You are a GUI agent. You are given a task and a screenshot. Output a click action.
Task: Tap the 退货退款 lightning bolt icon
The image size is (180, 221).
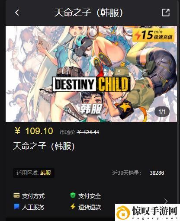click(x=73, y=206)
